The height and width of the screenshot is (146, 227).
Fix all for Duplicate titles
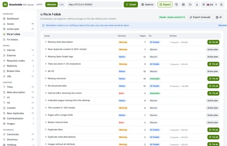point(213,130)
